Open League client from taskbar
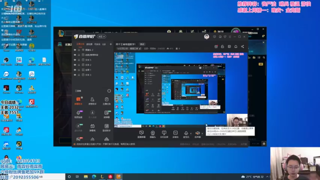Viewport: 320px width, 180px height. 102,177
